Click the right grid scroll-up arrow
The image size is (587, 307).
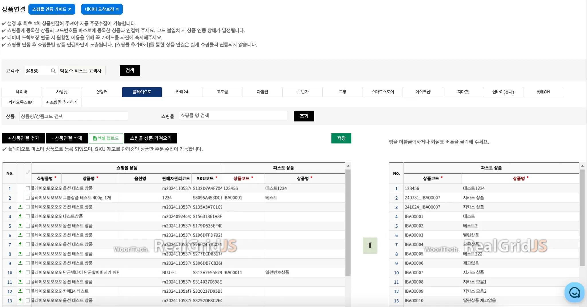[x=582, y=166]
